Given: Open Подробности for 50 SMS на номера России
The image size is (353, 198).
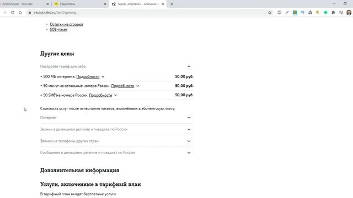Looking at the screenshot, I should coord(100,95).
